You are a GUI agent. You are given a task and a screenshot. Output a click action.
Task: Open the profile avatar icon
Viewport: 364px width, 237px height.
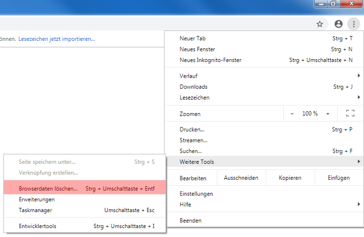[339, 24]
